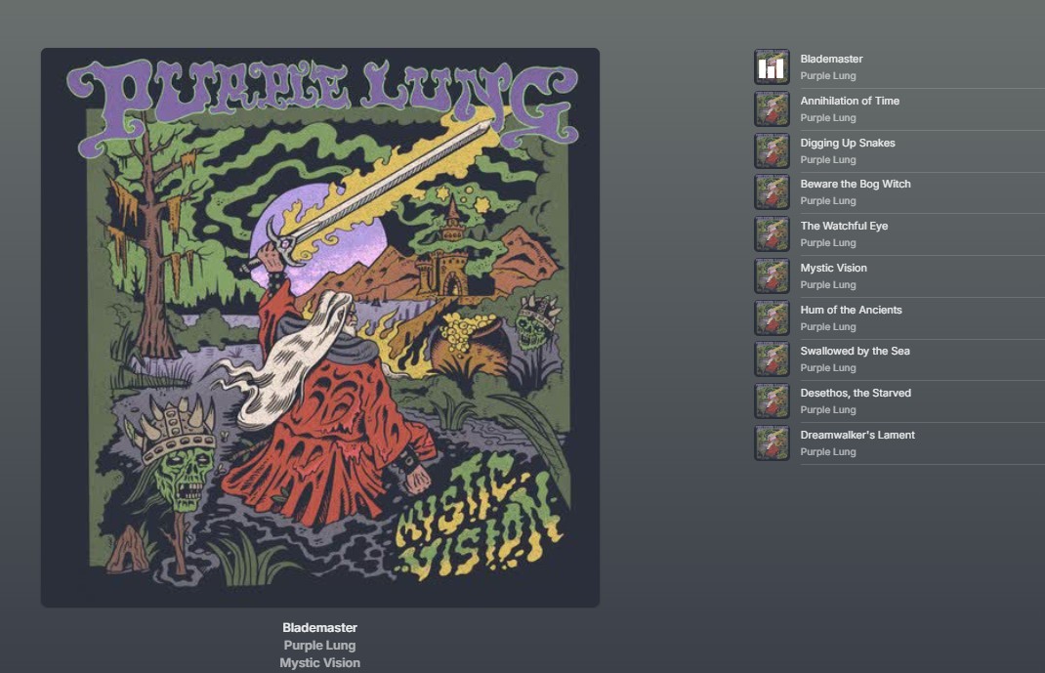The height and width of the screenshot is (673, 1045).
Task: Click the Hum of the Ancients thumbnail
Action: [772, 318]
